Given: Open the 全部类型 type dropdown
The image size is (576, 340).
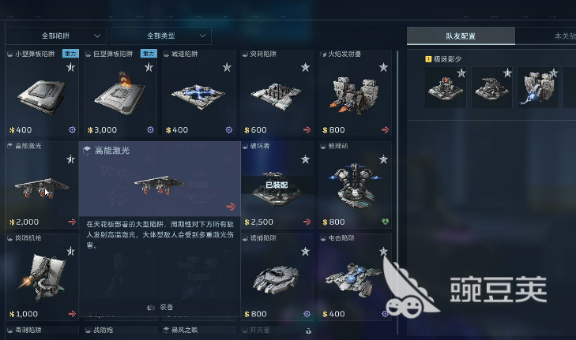Looking at the screenshot, I should pos(161,36).
